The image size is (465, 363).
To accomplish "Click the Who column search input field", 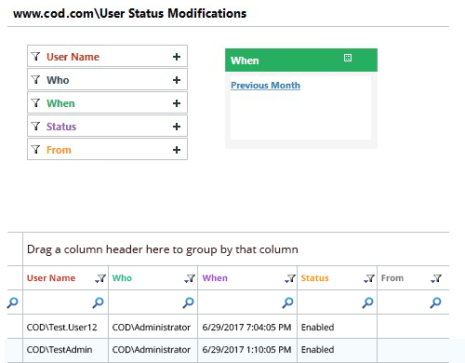I will coord(145,302).
